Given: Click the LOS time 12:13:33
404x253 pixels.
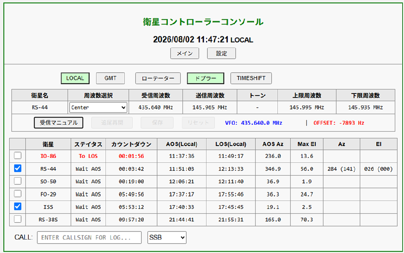Looking at the screenshot, I should [x=231, y=169].
